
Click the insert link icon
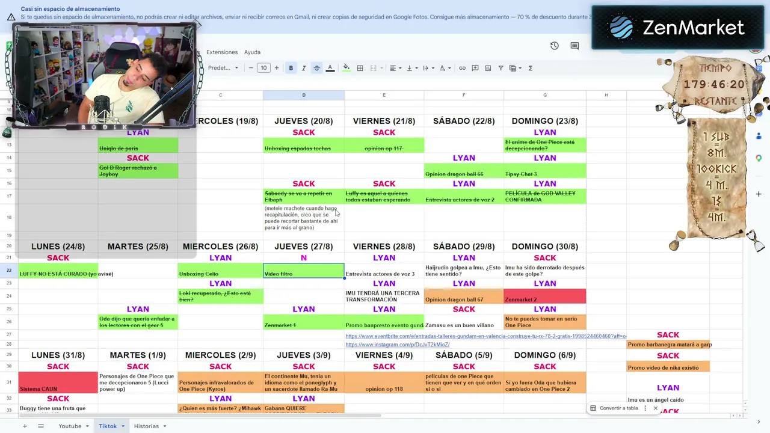click(462, 68)
